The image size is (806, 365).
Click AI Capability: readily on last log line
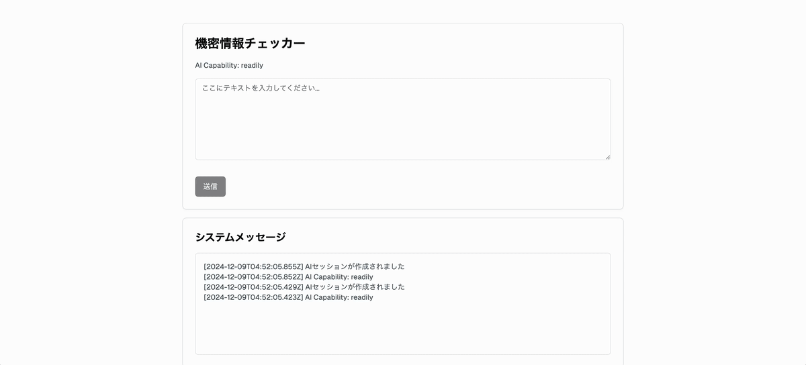tap(339, 297)
